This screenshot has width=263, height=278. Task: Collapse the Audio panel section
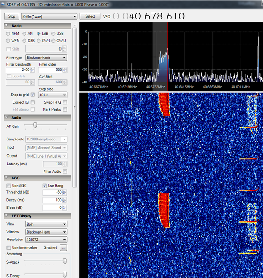[x=6, y=117]
